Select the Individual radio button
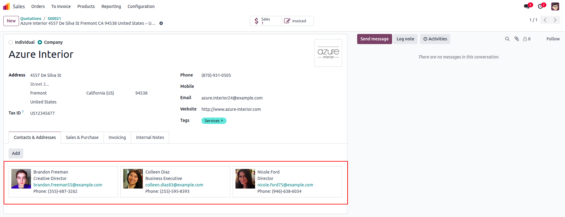The image size is (565, 217). [11, 42]
